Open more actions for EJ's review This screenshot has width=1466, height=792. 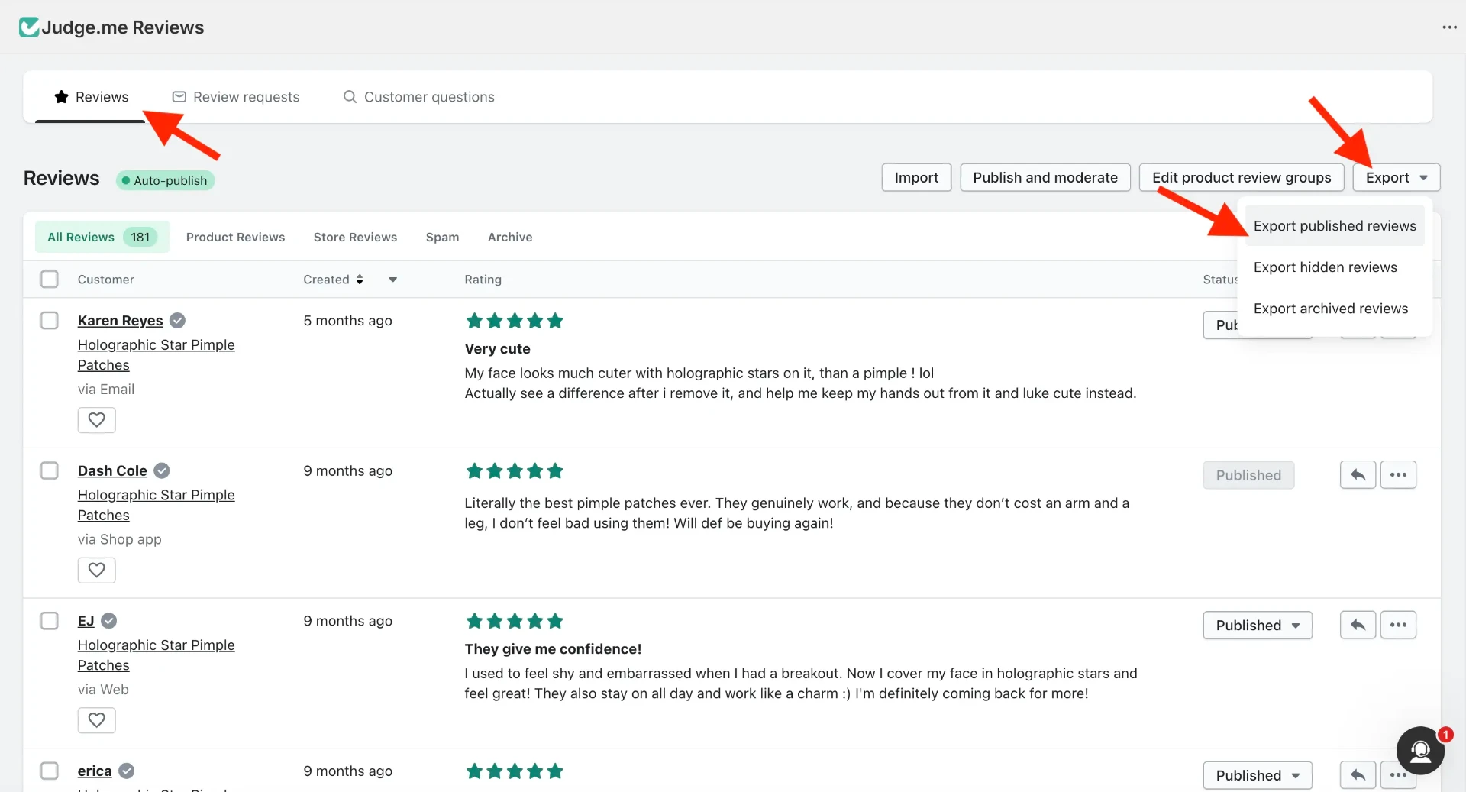1399,625
